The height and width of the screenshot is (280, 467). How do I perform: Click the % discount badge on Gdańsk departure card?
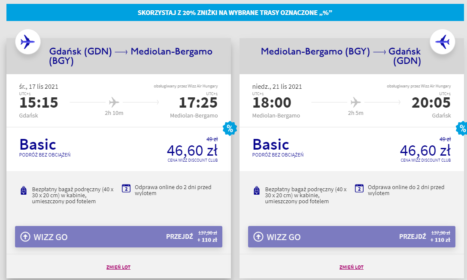pos(230,128)
